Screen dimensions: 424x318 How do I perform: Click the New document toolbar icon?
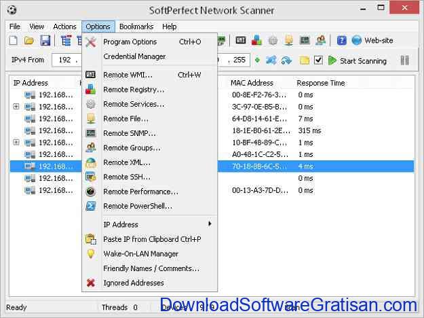click(14, 41)
